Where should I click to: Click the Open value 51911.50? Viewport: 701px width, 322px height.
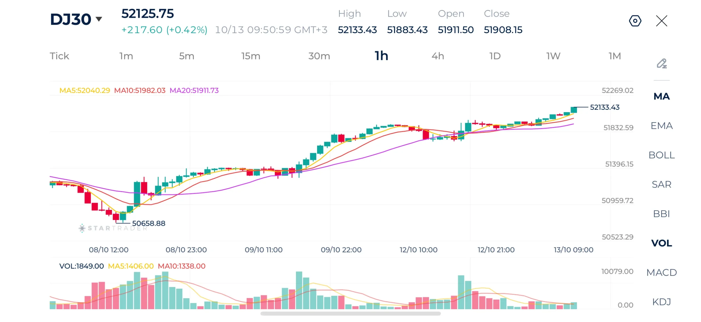[455, 30]
